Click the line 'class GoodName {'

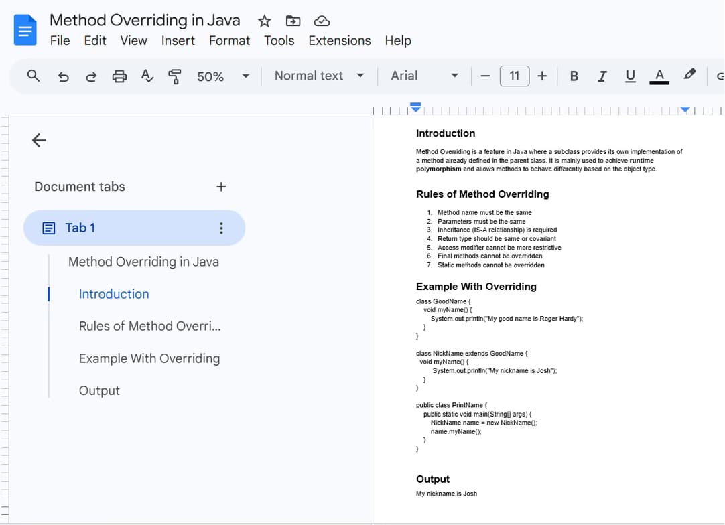443,301
